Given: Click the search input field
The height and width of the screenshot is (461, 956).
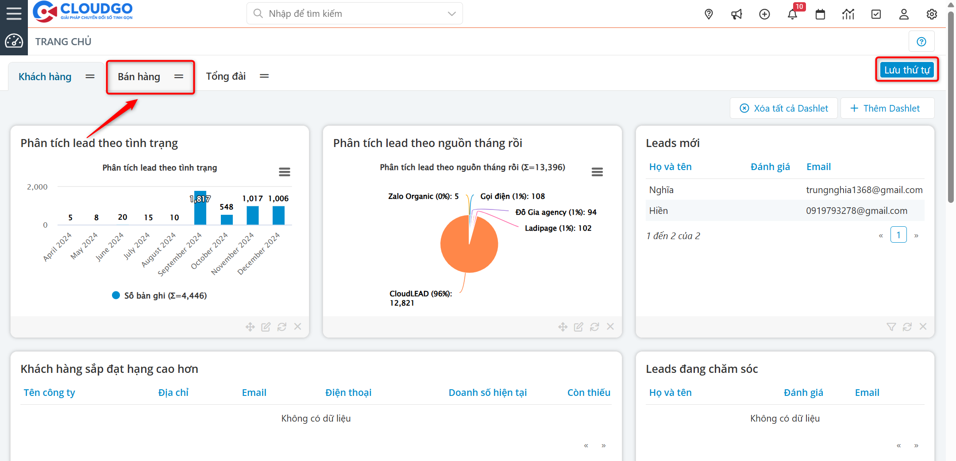Looking at the screenshot, I should [350, 14].
